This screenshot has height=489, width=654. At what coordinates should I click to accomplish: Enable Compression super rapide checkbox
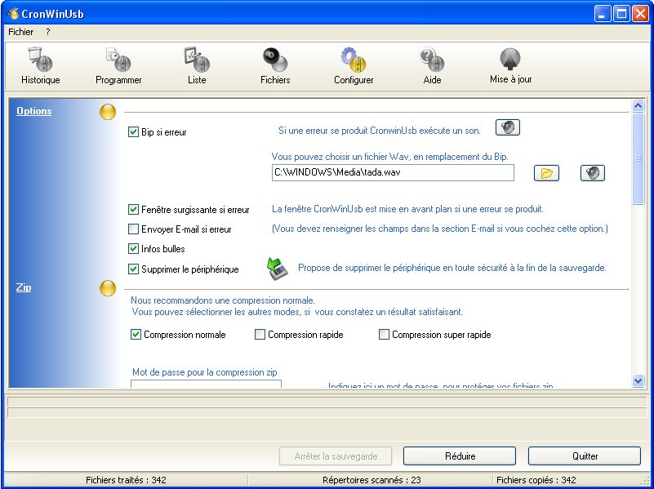(384, 335)
